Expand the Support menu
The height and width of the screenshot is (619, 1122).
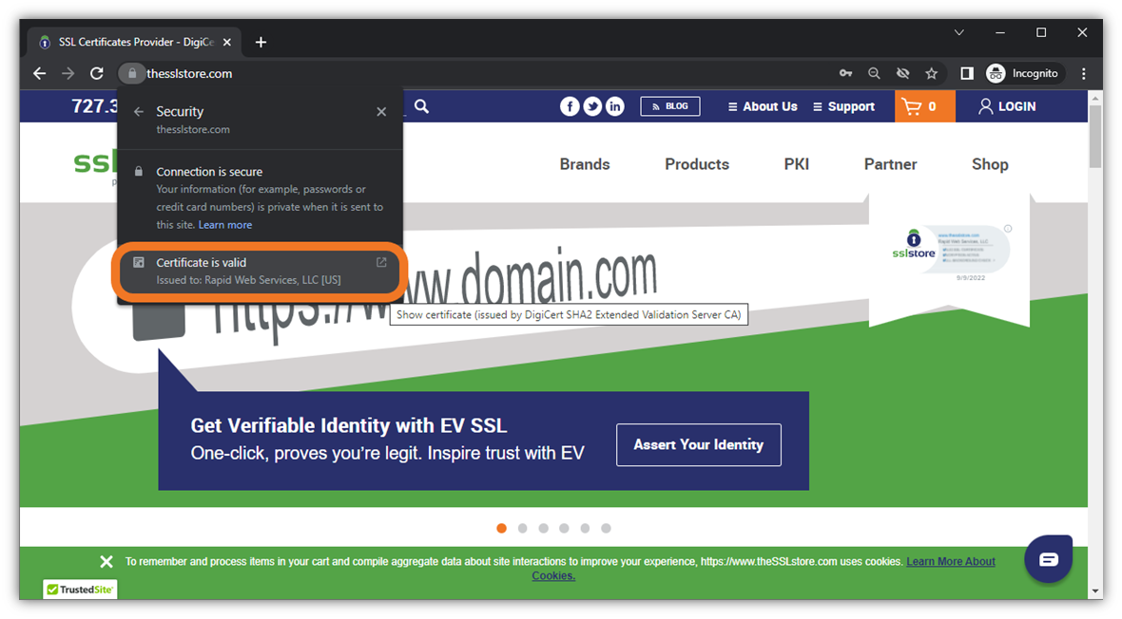pyautogui.click(x=844, y=106)
